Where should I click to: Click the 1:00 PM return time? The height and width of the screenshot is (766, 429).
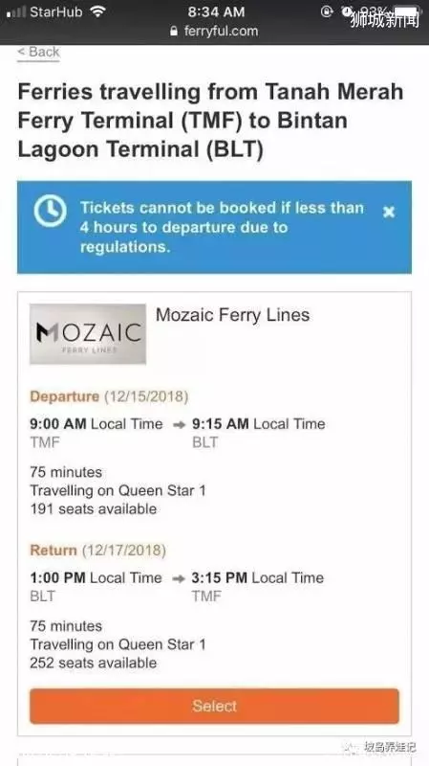[57, 578]
